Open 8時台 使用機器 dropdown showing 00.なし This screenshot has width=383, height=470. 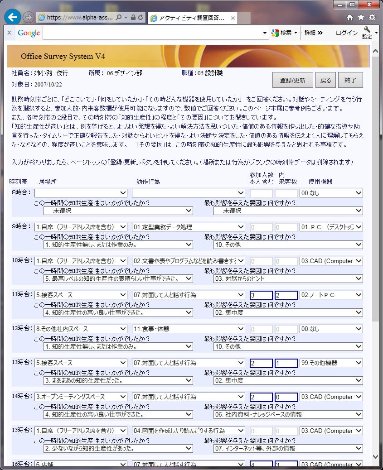(331, 193)
